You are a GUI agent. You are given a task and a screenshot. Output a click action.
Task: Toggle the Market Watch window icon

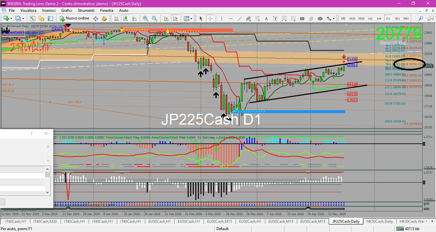pos(33,18)
